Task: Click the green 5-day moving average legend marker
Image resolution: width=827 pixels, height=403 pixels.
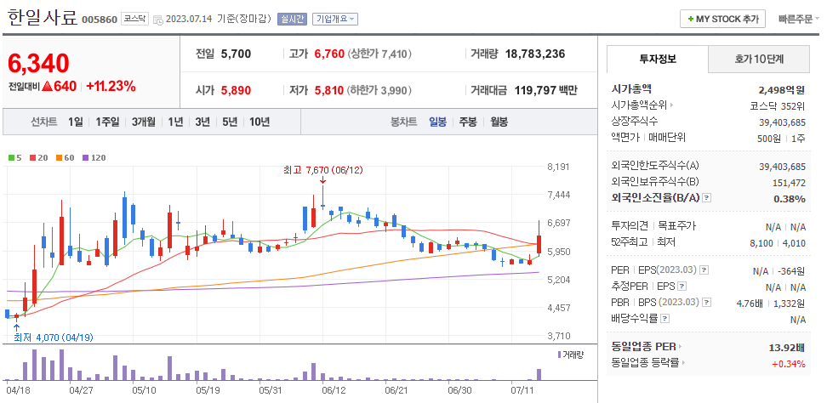Action: pyautogui.click(x=12, y=157)
